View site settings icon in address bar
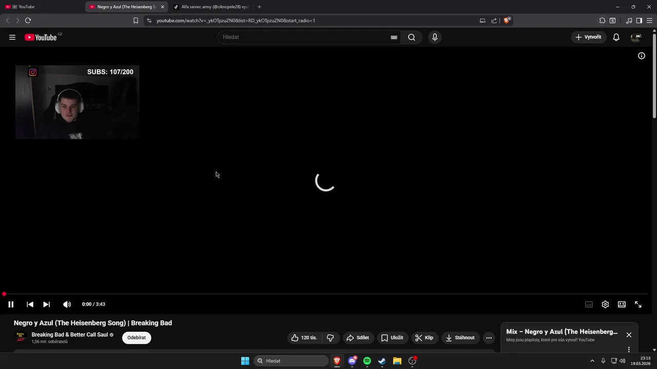The width and height of the screenshot is (657, 369). point(149,20)
